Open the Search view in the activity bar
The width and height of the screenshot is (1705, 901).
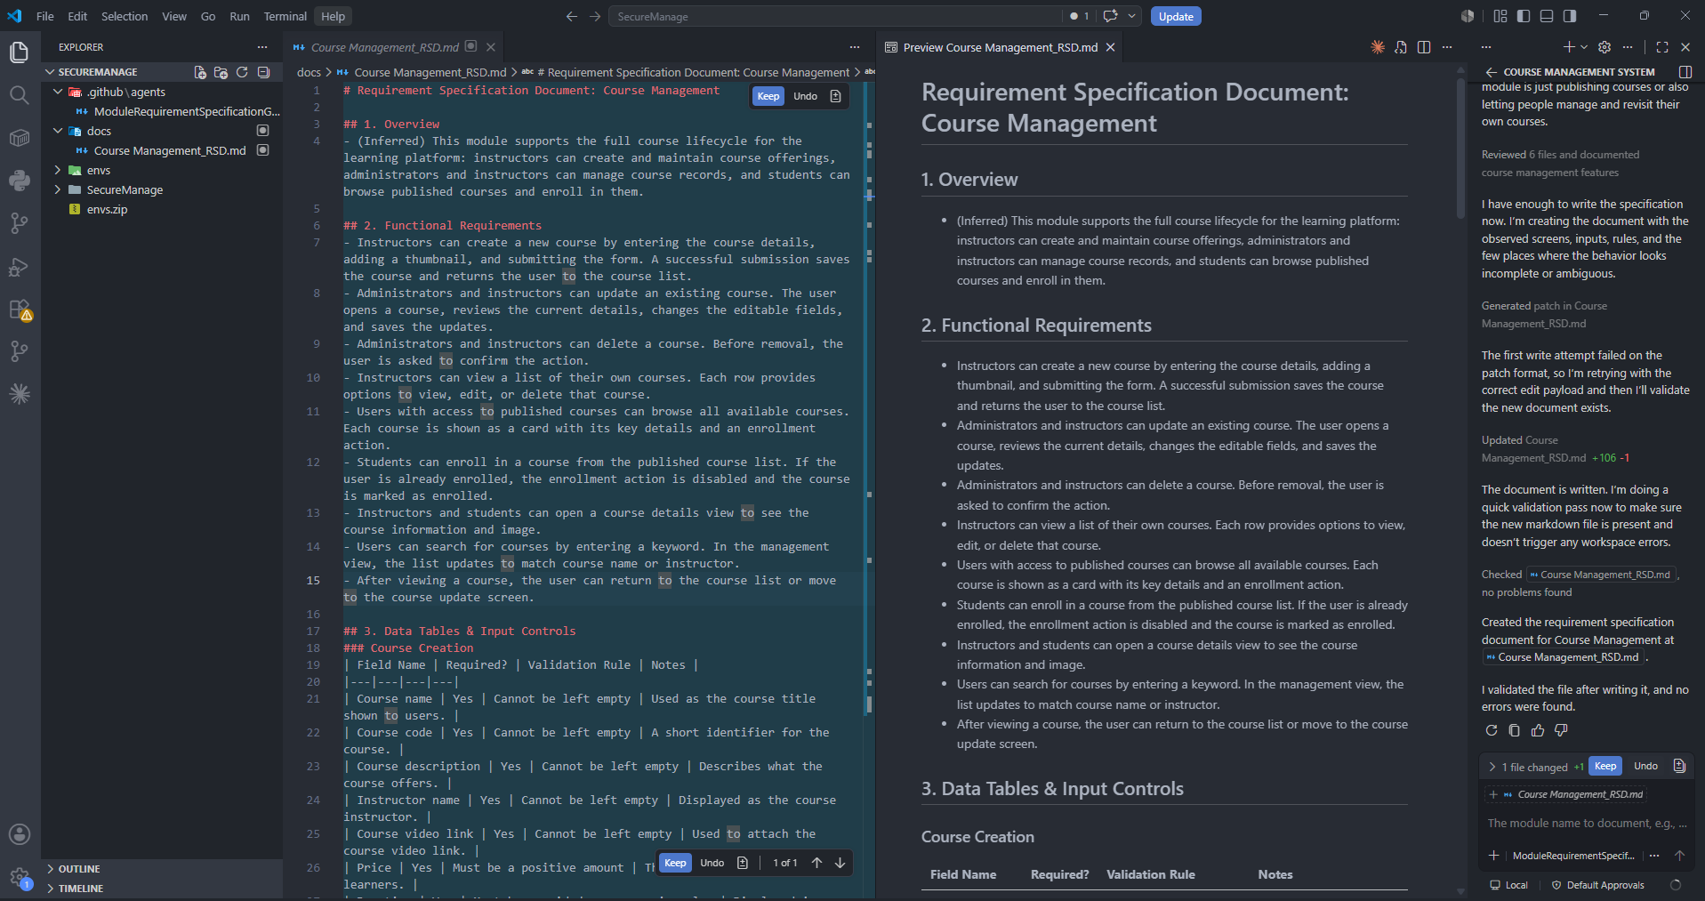(20, 94)
